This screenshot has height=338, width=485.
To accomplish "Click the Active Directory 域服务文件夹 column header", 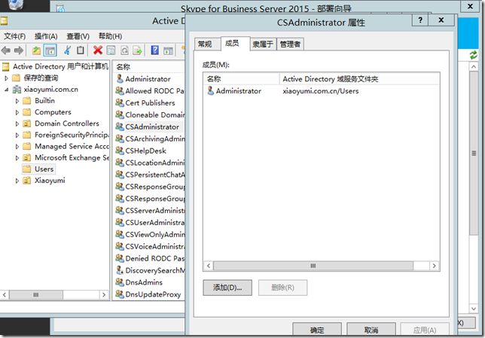I will tap(359, 79).
